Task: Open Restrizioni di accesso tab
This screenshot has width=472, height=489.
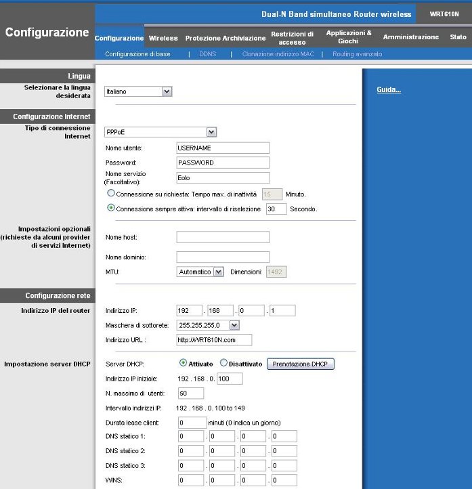Action: click(x=292, y=38)
